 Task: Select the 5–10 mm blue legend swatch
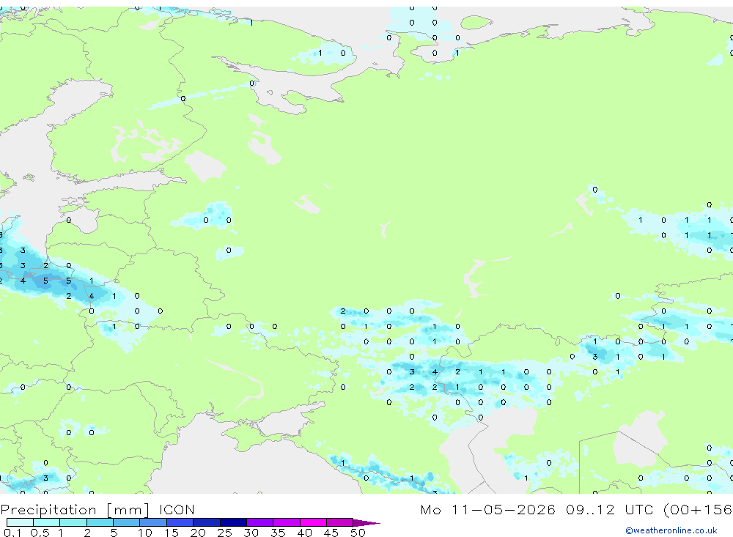point(126,522)
